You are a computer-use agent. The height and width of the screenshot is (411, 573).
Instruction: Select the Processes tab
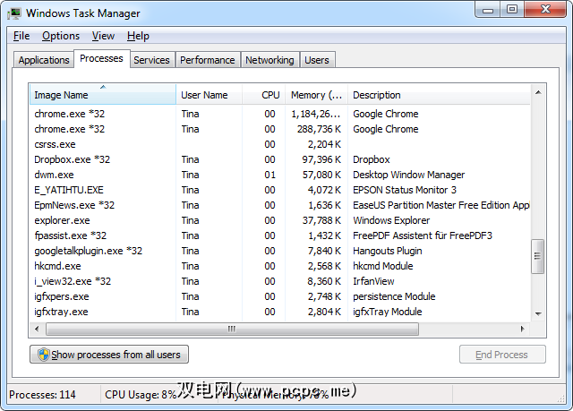point(101,58)
